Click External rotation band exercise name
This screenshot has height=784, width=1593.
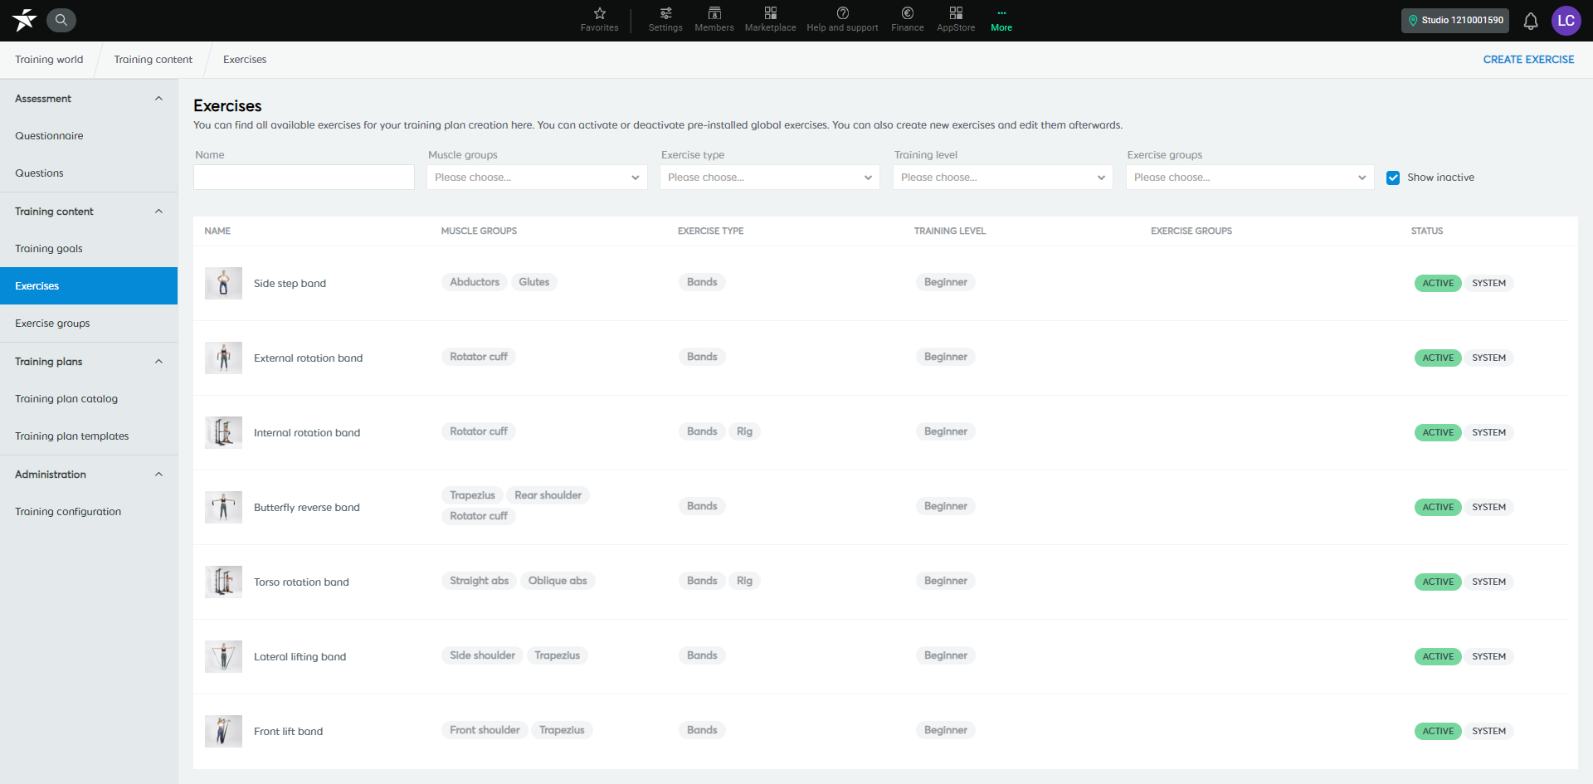point(308,358)
